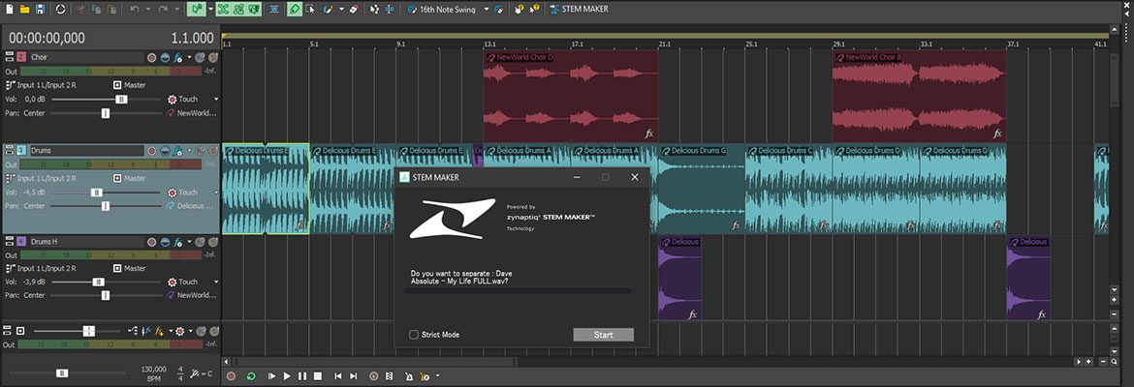Expand Touch automation dropdown on Choir track
Viewport: 1134px width, 387px height.
(216, 99)
